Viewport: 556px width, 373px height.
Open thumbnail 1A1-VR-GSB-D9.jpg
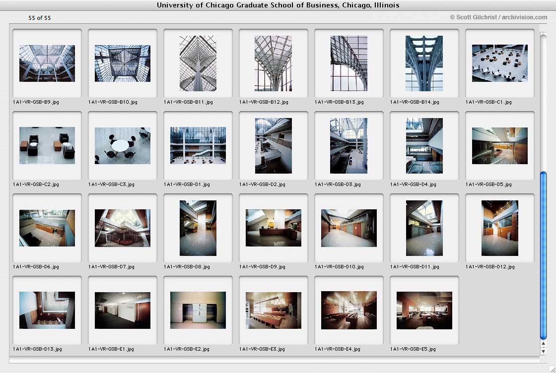tap(274, 228)
